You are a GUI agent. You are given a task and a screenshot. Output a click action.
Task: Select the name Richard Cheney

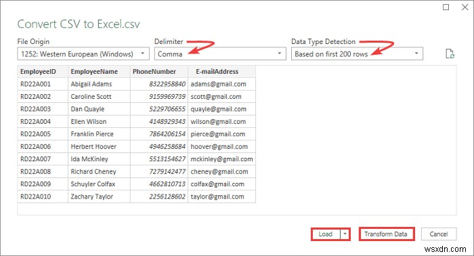tap(93, 171)
